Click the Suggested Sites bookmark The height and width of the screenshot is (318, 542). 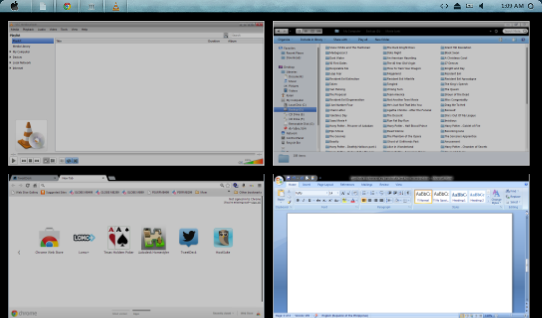tap(53, 192)
